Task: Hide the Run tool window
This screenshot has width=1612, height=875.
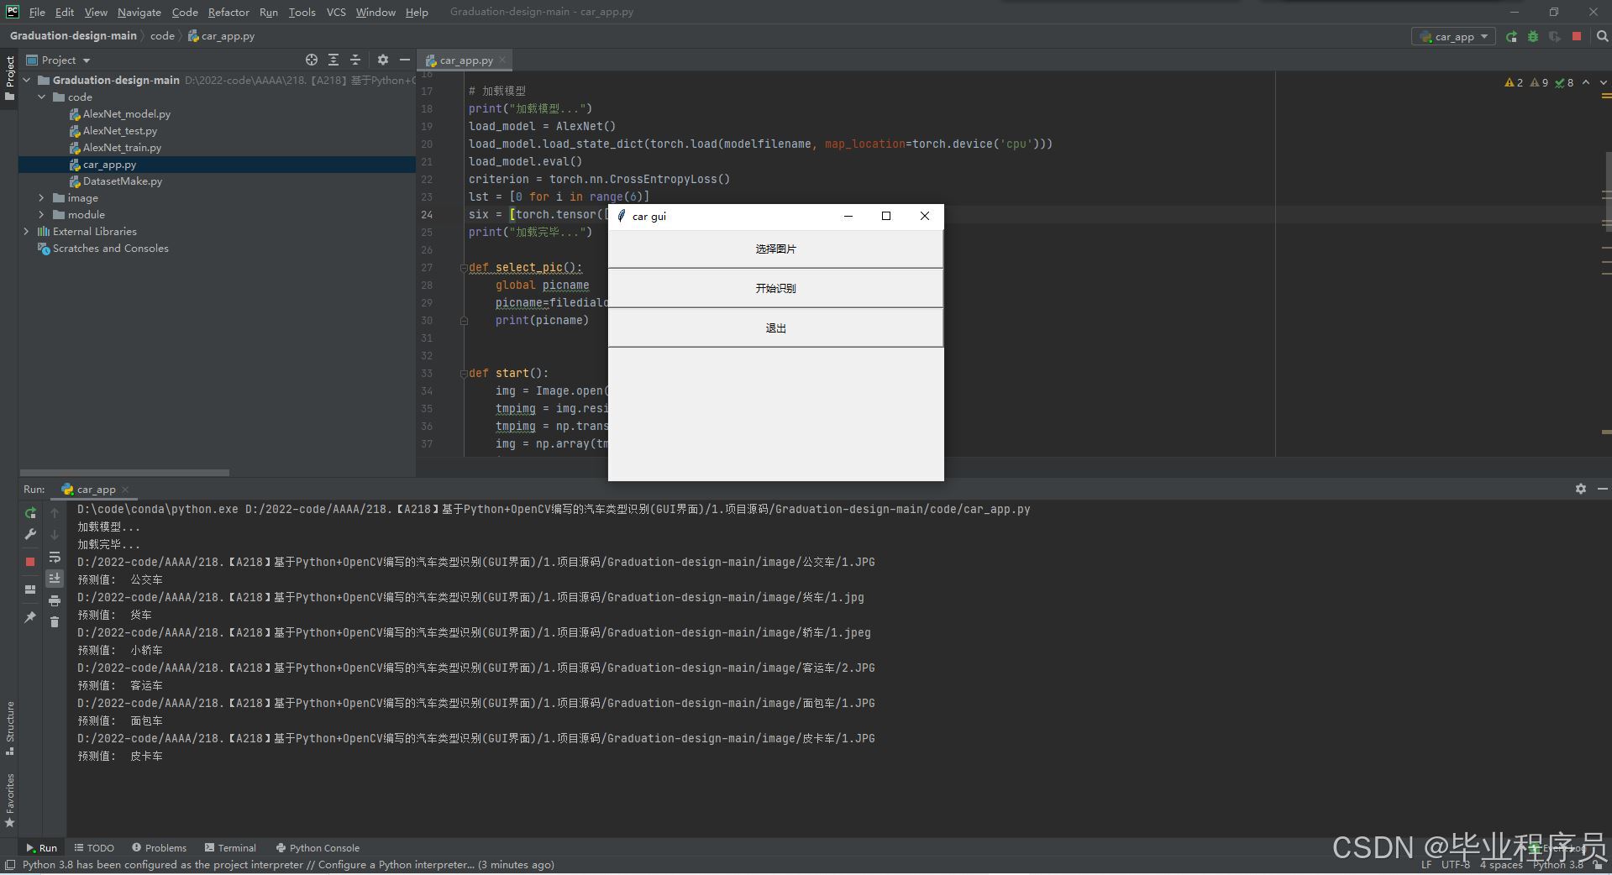Action: (x=1602, y=489)
